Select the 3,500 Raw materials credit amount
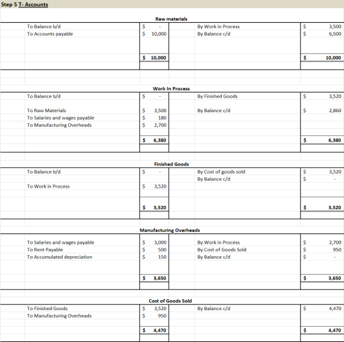This screenshot has height=342, width=344. [335, 26]
